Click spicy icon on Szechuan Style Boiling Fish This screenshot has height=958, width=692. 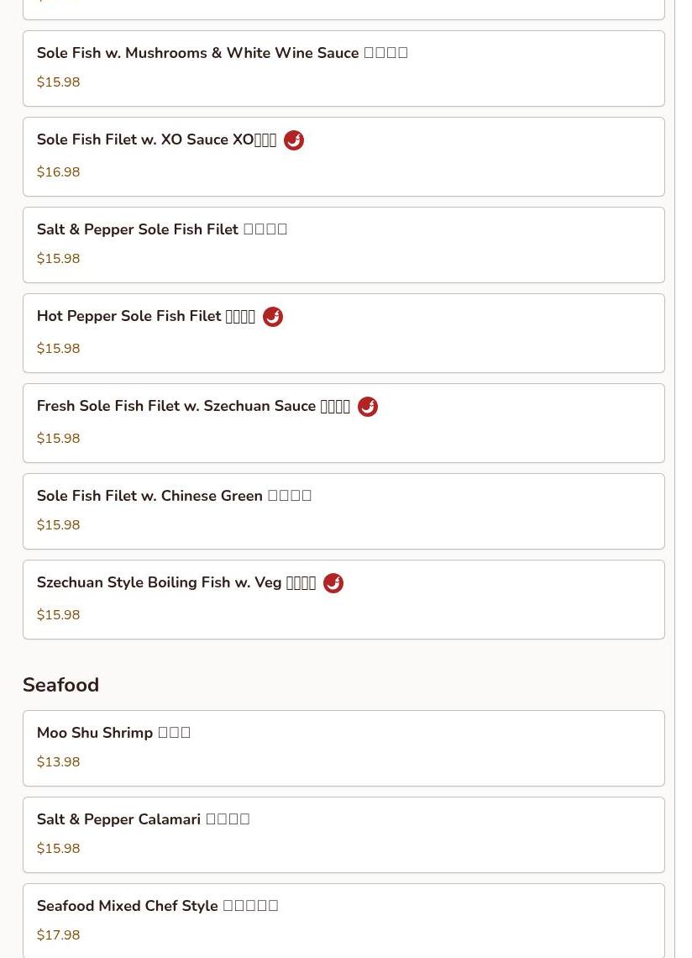pyautogui.click(x=333, y=583)
